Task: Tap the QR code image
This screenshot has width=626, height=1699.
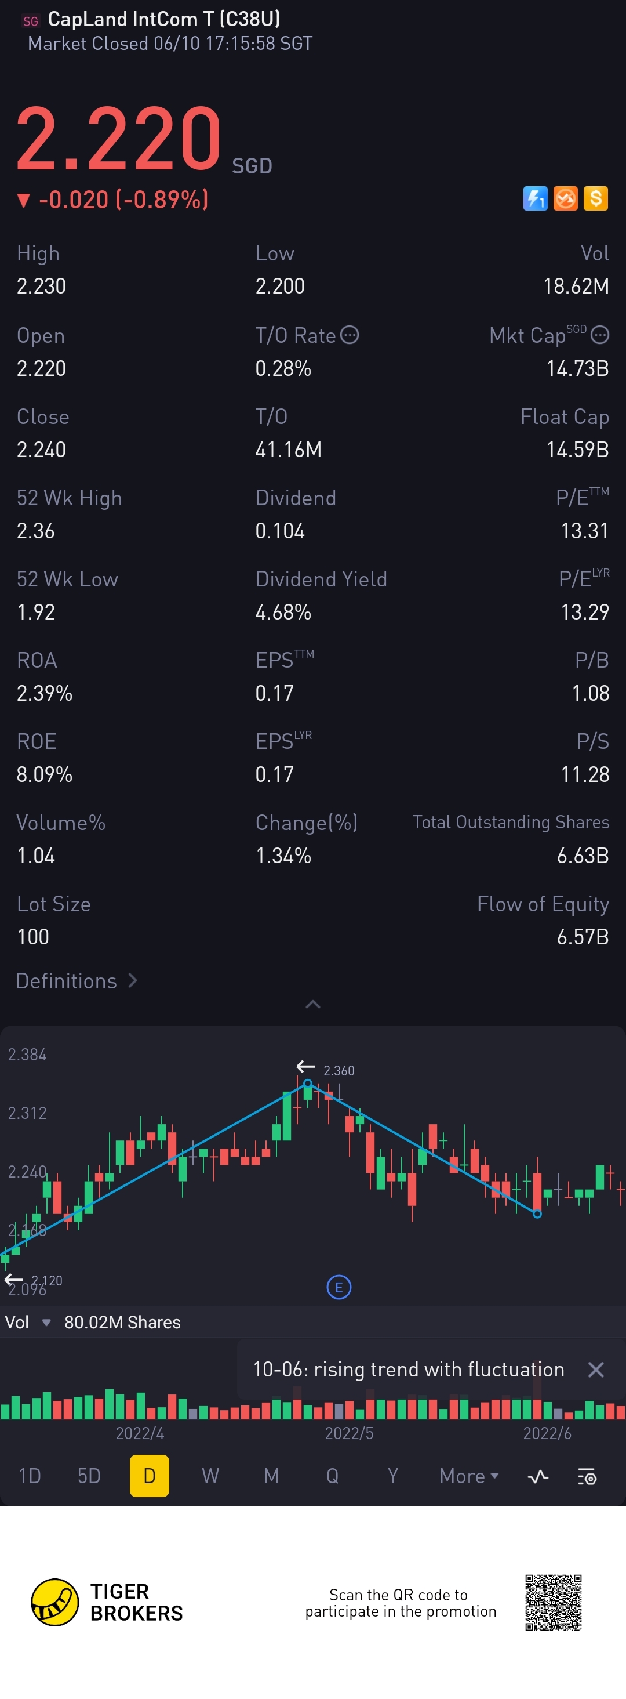Action: click(x=553, y=1602)
